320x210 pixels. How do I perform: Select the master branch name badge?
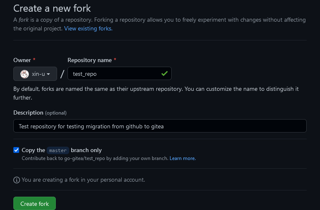[x=58, y=150]
